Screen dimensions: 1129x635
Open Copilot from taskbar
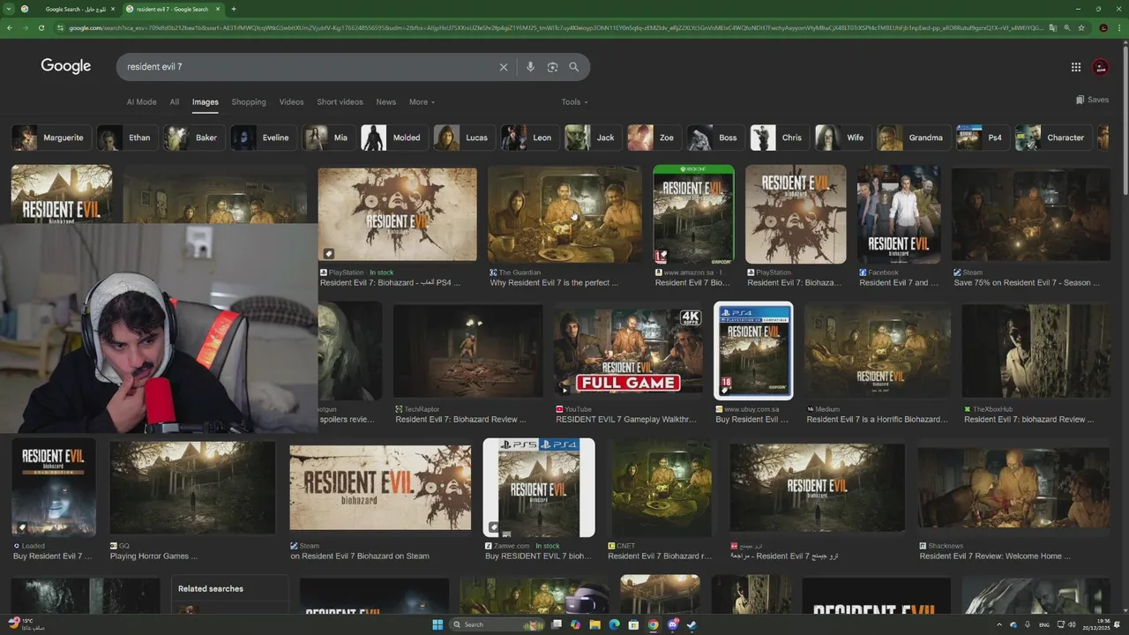[575, 624]
